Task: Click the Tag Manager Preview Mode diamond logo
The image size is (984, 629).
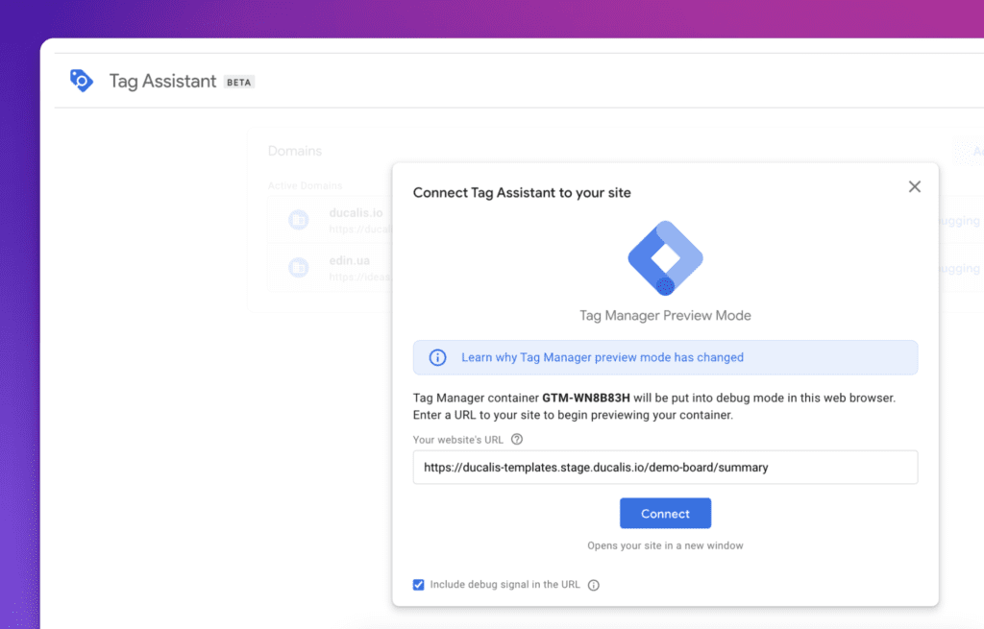Action: pos(665,257)
